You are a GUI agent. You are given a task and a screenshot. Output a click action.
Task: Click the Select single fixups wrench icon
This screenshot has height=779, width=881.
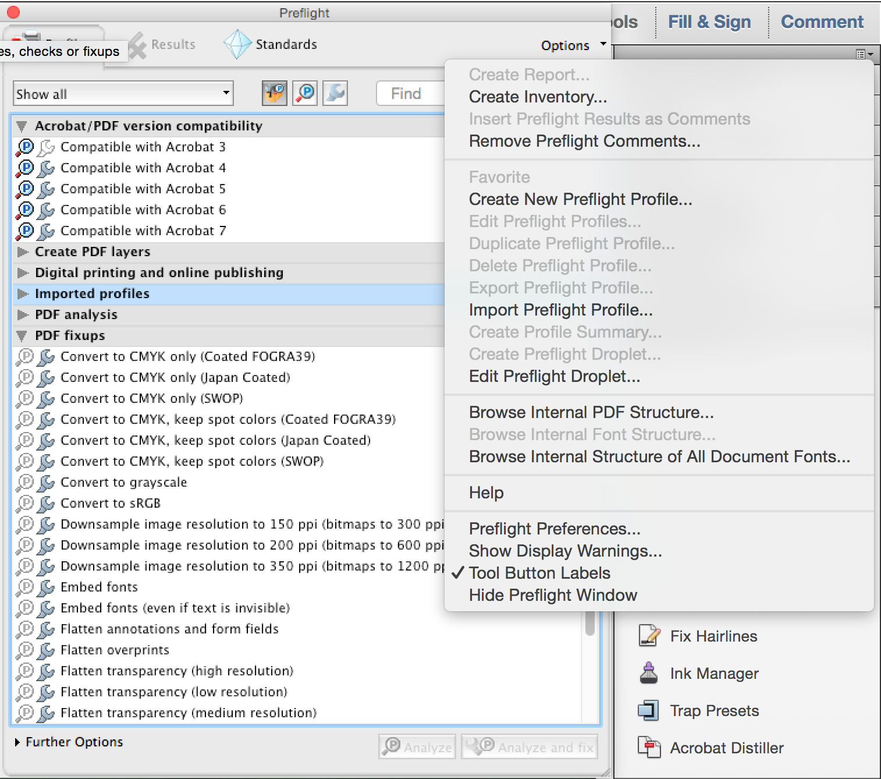tap(335, 93)
